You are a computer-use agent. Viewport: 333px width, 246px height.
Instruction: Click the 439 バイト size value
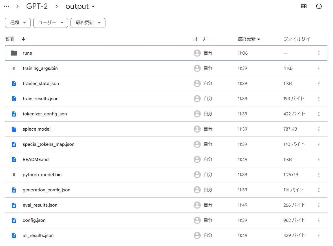294,236
